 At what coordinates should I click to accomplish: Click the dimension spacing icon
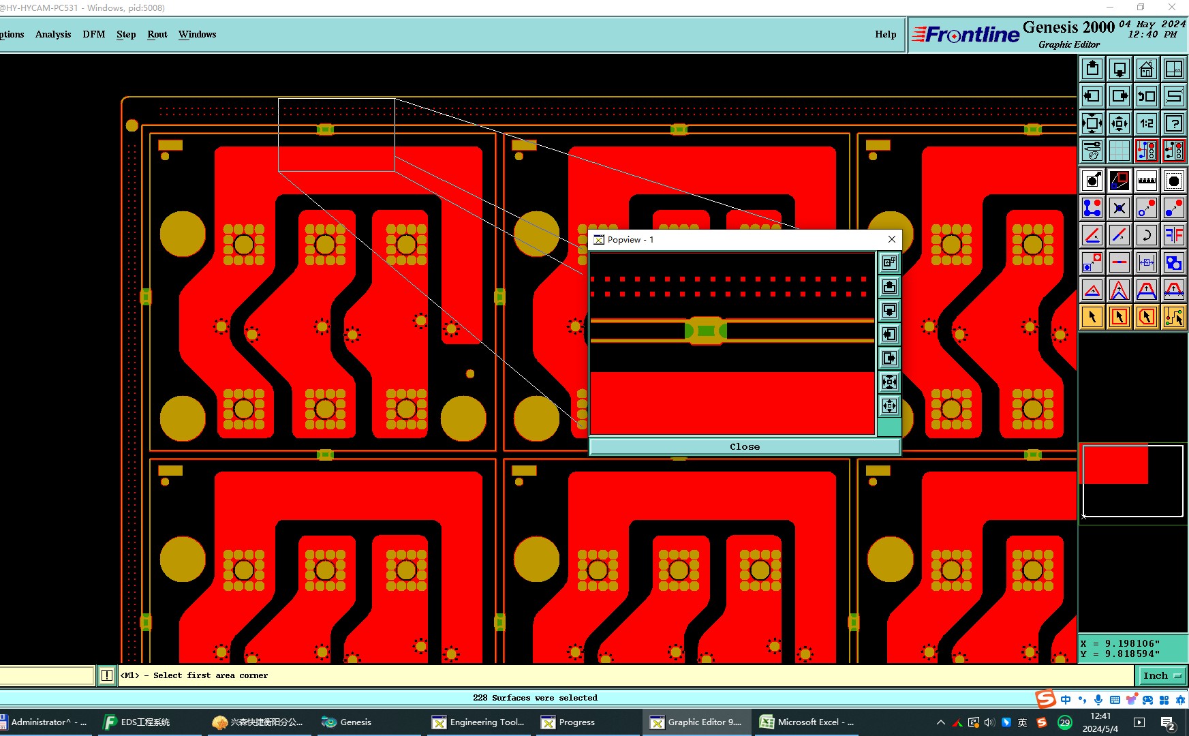(1147, 262)
